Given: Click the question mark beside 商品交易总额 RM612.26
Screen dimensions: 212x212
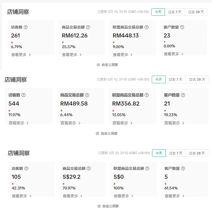Looking at the screenshot, I should click(x=89, y=27).
